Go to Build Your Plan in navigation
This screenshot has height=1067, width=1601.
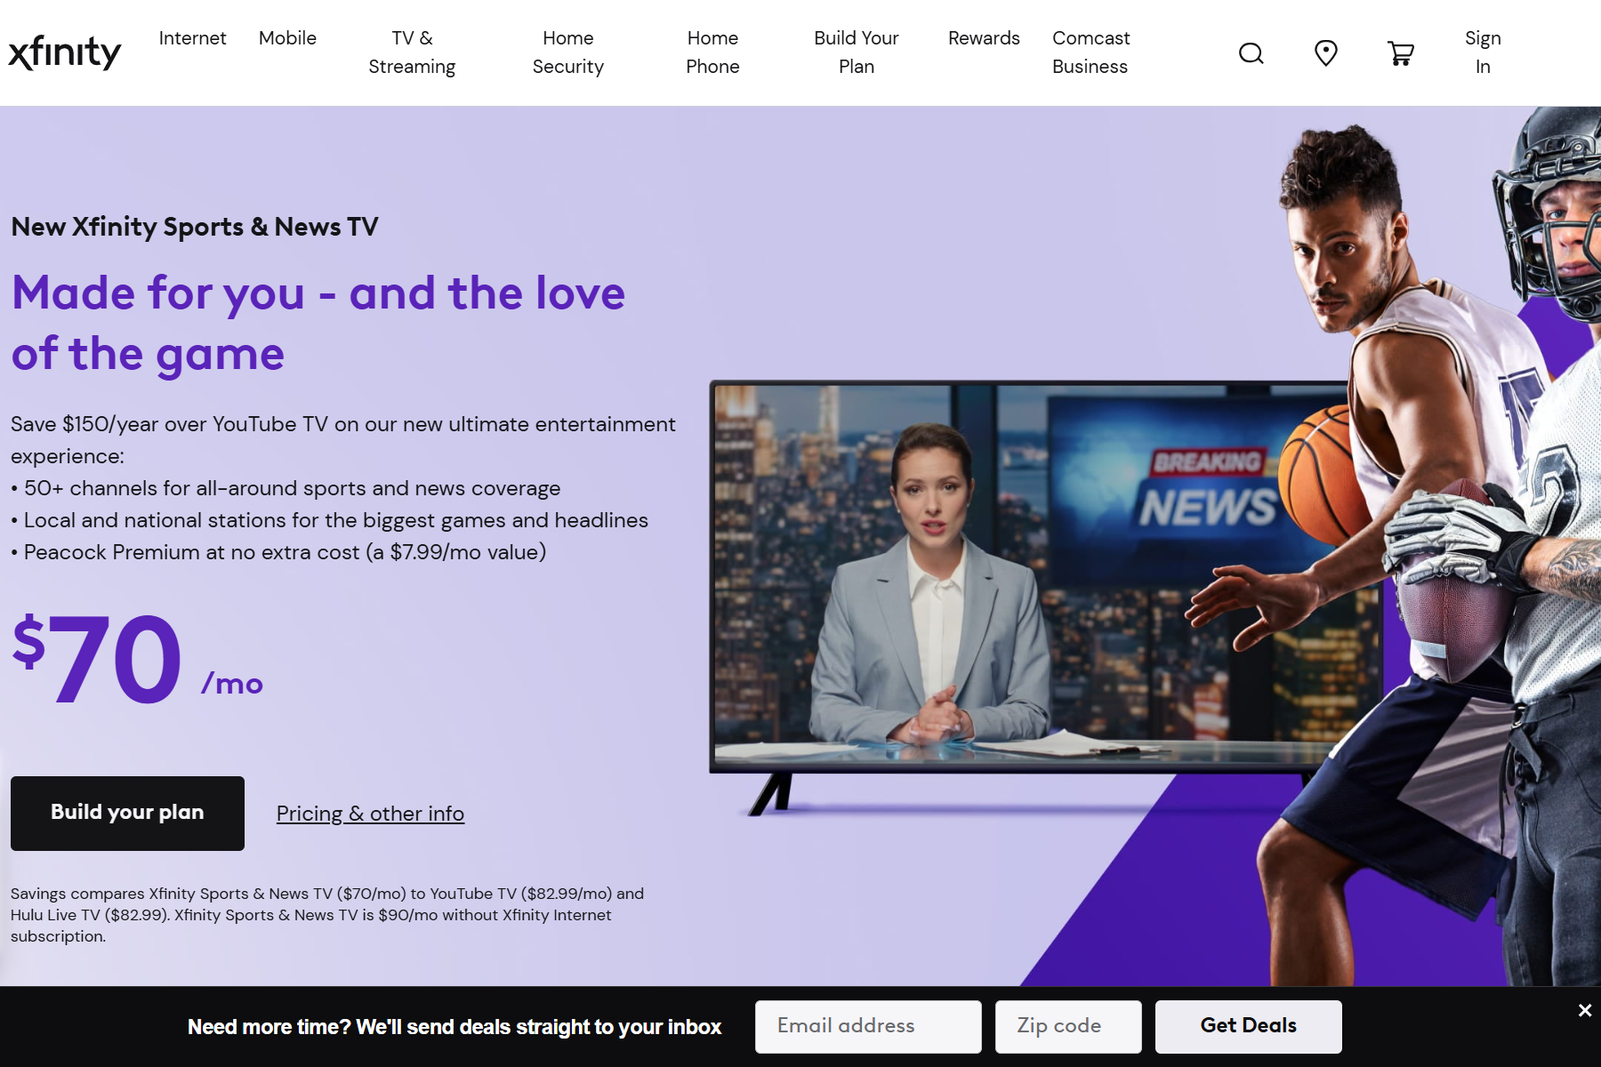pos(856,52)
